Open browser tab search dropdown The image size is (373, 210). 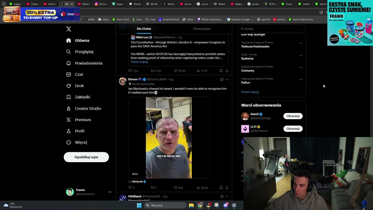4,4
